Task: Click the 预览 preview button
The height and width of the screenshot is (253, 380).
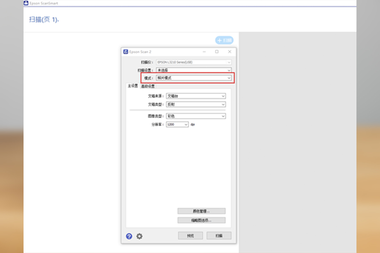Action: tap(190, 236)
